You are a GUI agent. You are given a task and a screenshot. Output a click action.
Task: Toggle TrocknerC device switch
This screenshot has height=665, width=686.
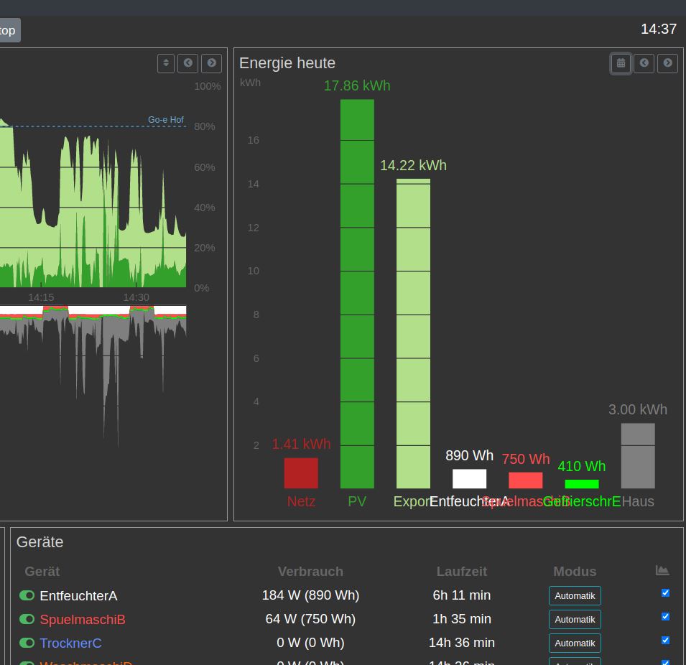pyautogui.click(x=27, y=643)
